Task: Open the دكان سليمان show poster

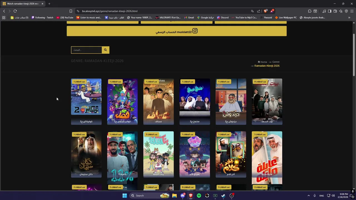Action: click(x=86, y=154)
